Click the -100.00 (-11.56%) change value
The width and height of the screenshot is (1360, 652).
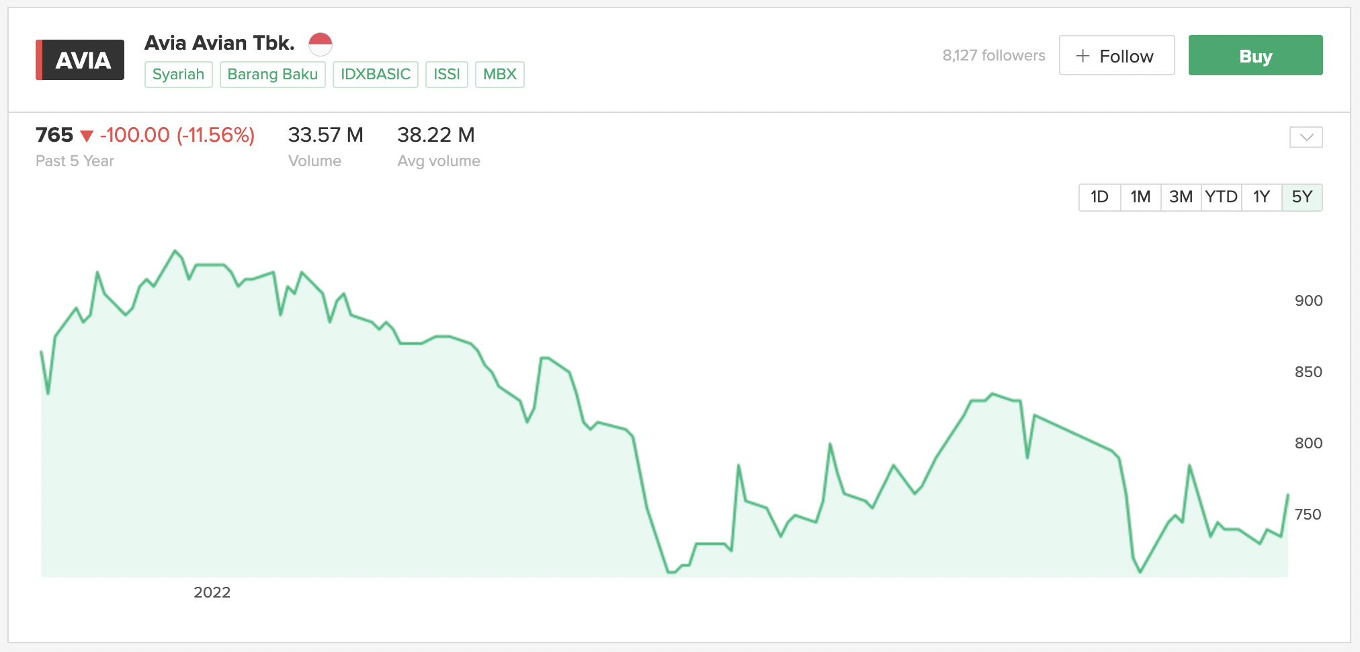tap(177, 135)
